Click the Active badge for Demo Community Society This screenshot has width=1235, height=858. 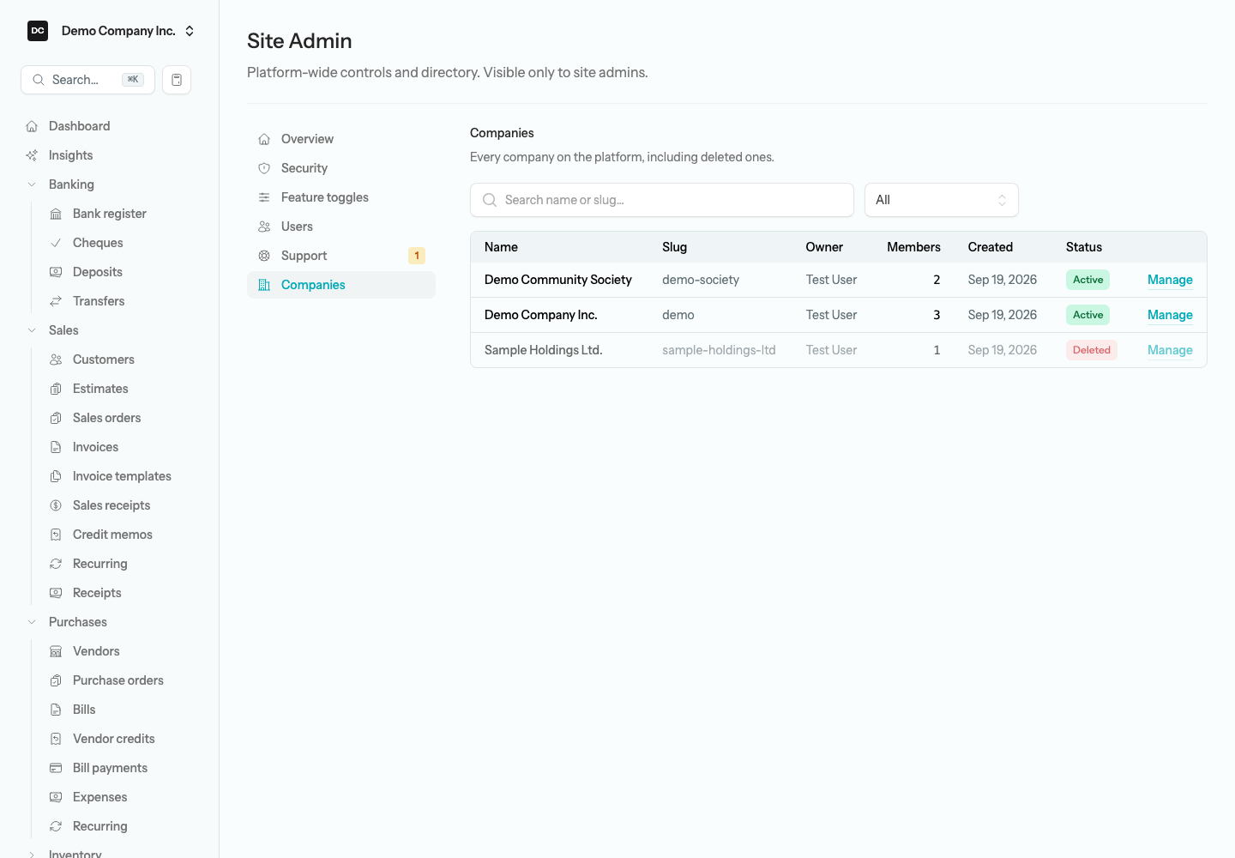click(x=1087, y=280)
